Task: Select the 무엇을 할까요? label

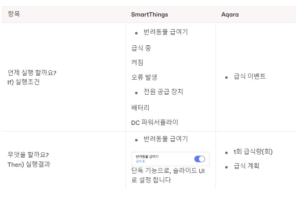Action: [x=28, y=154]
